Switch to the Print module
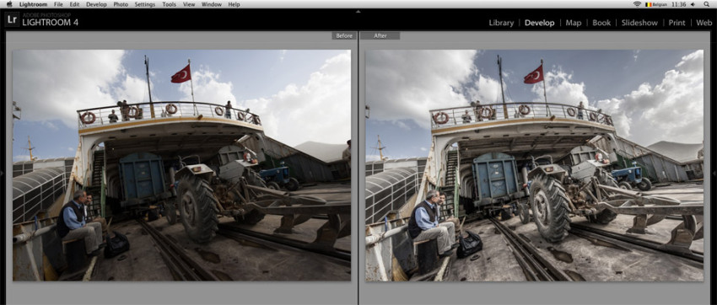Screen dimensions: 717x305 677,23
